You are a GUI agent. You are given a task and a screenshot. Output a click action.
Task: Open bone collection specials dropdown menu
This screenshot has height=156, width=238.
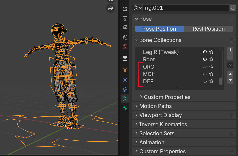point(230,65)
